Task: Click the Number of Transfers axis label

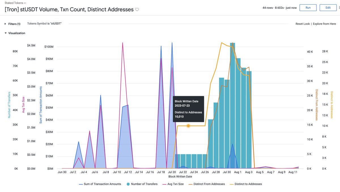Action: (9, 105)
